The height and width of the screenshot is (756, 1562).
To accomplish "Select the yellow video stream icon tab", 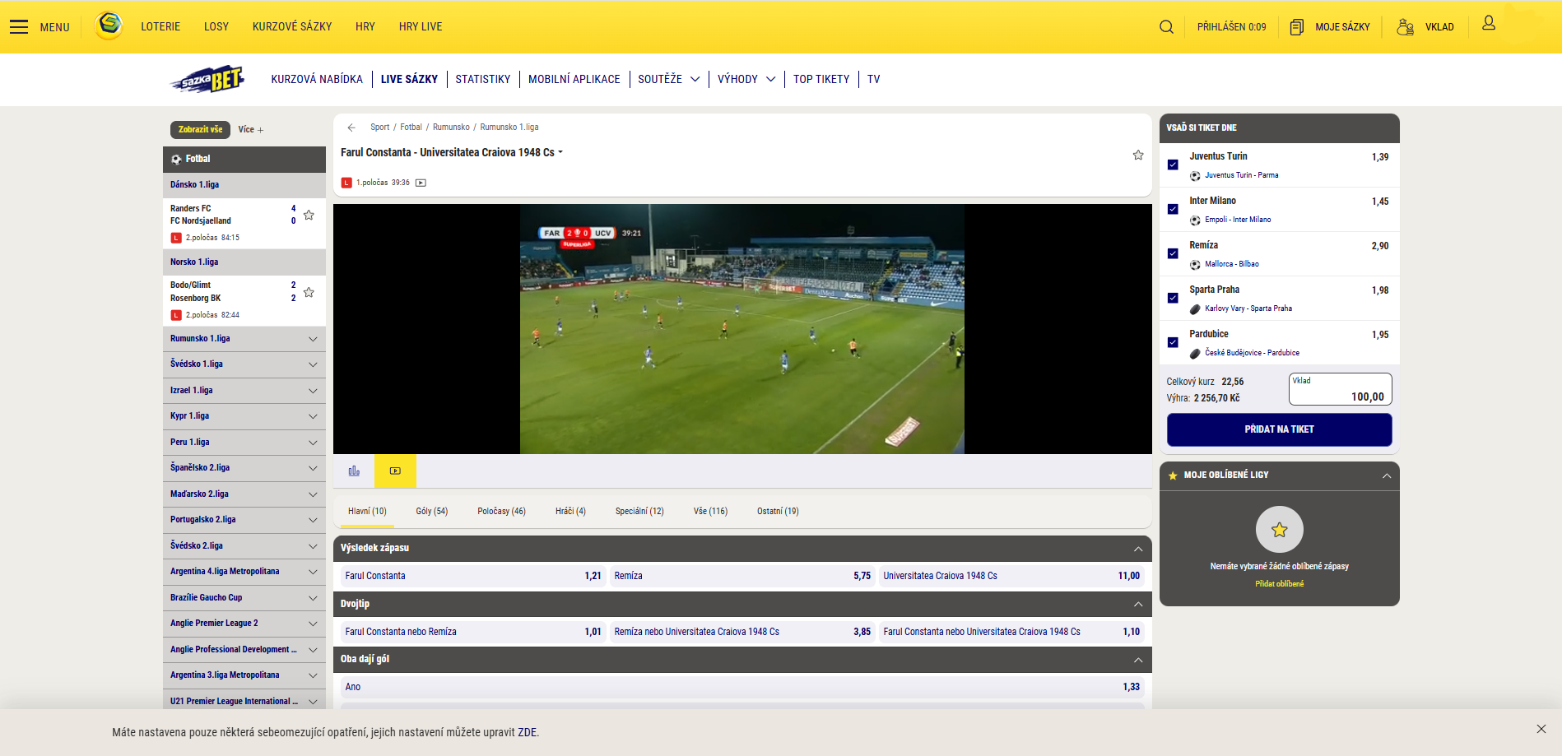I will point(395,471).
